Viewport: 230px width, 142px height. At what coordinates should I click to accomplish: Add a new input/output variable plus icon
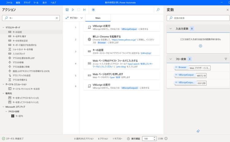click(x=200, y=46)
